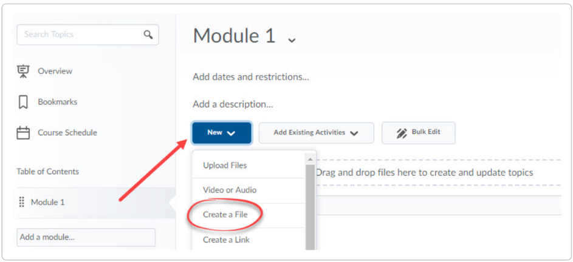Screen dimensions: 573x262
Task: Click the Bookmarks ribbon icon
Action: 23,102
